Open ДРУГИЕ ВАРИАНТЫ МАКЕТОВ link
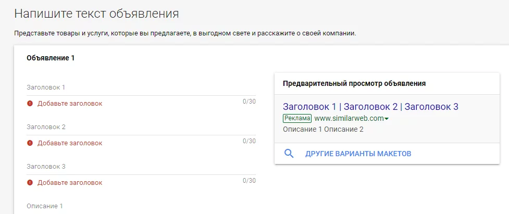The width and height of the screenshot is (509, 214). (358, 154)
